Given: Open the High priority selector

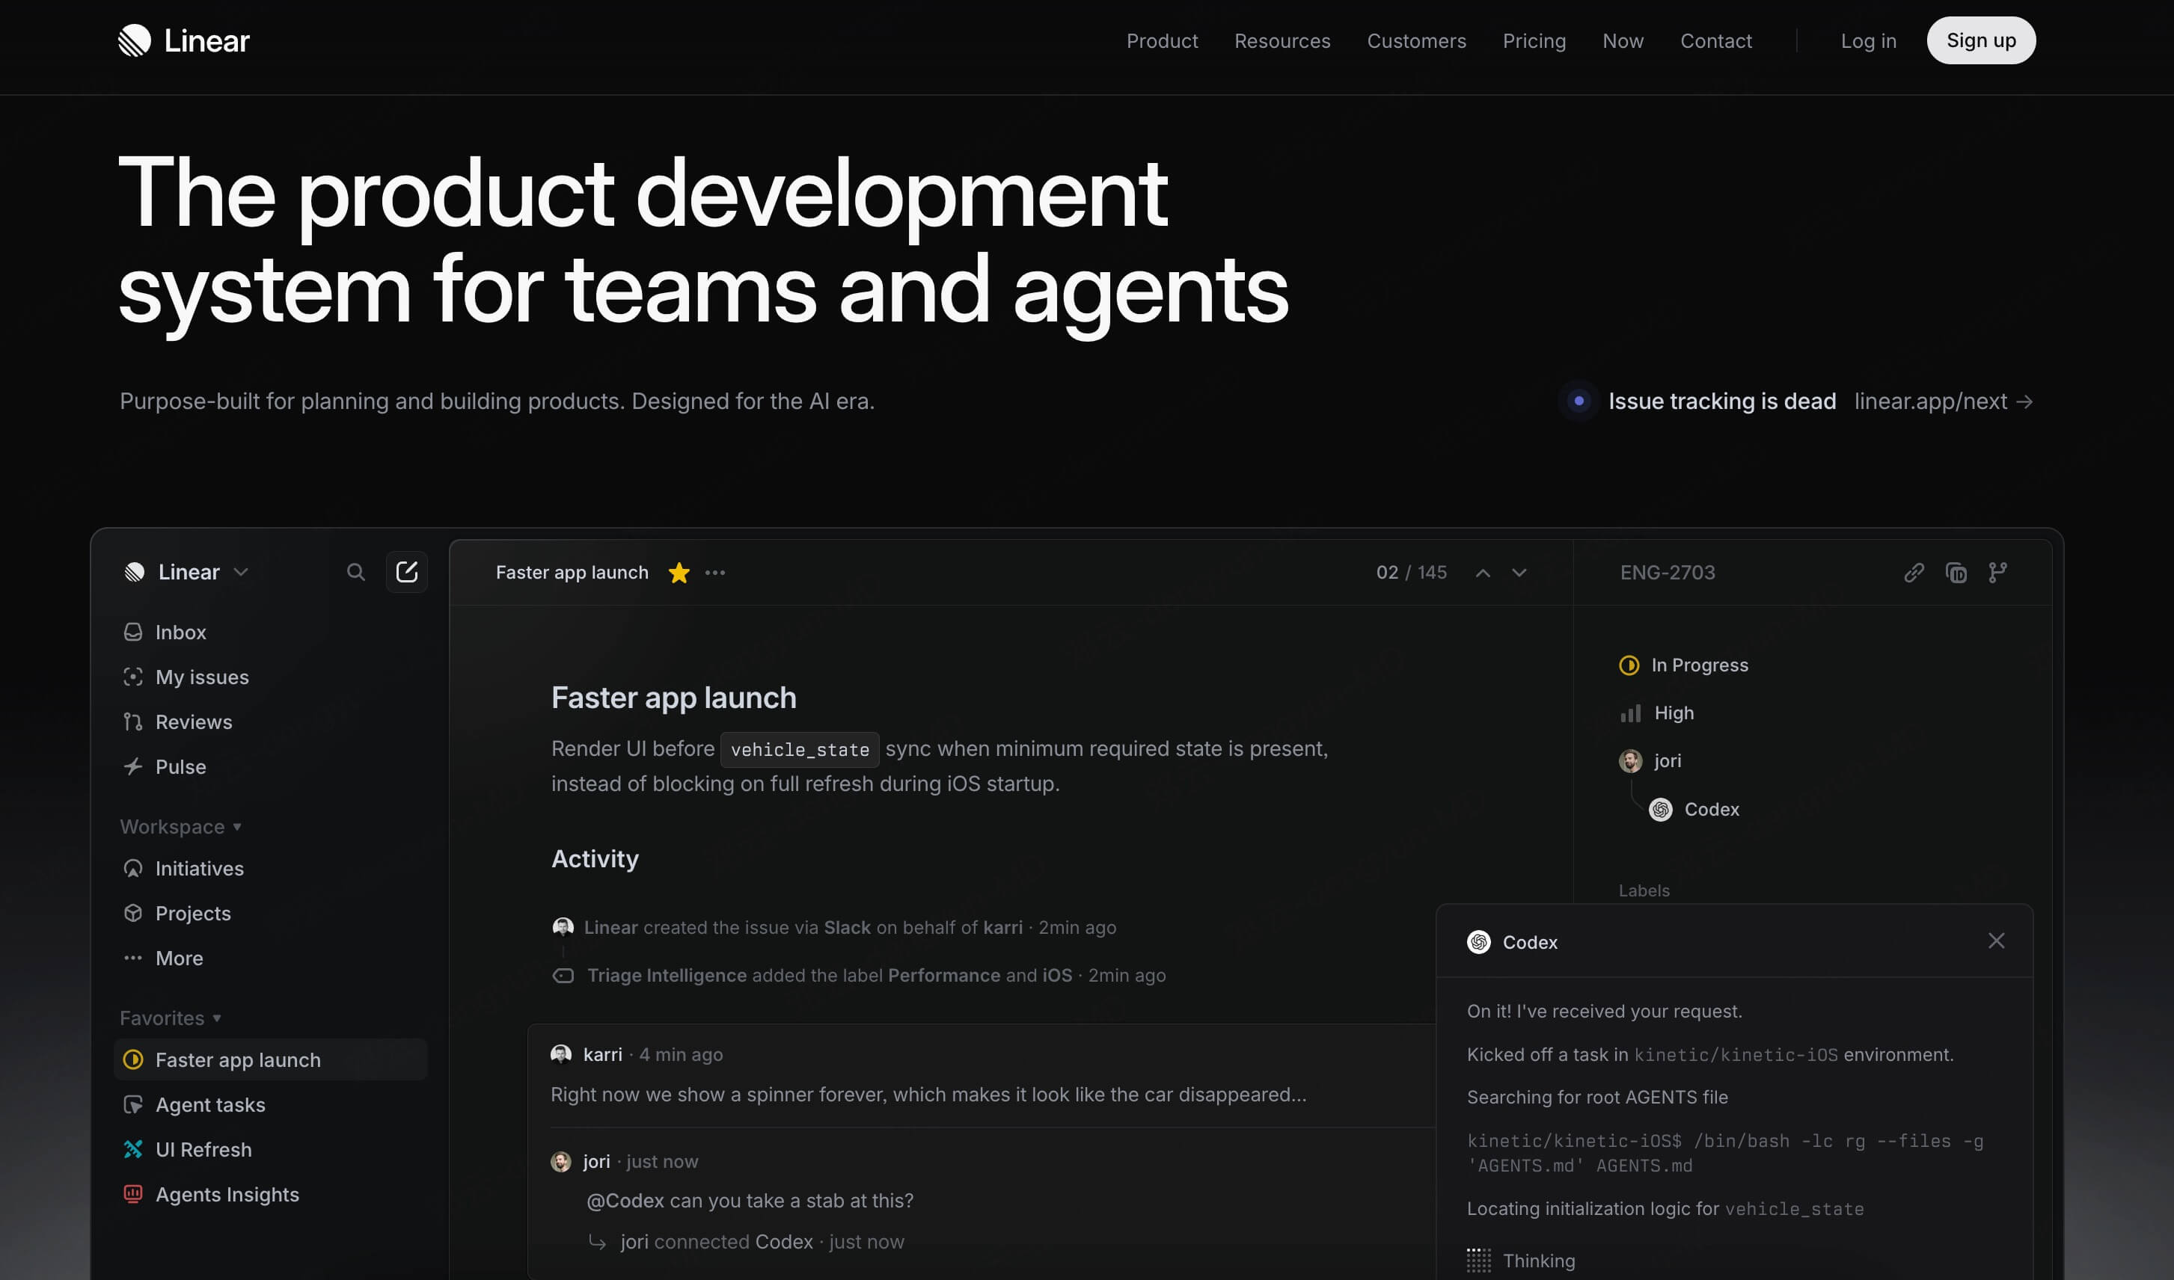Looking at the screenshot, I should (1657, 713).
